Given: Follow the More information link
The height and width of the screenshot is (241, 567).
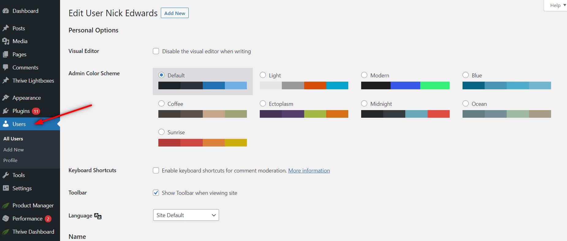Looking at the screenshot, I should (309, 170).
